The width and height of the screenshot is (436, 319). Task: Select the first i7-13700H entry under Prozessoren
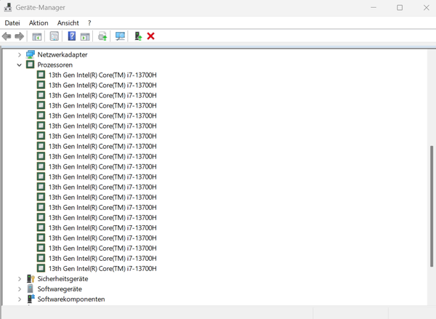click(102, 75)
